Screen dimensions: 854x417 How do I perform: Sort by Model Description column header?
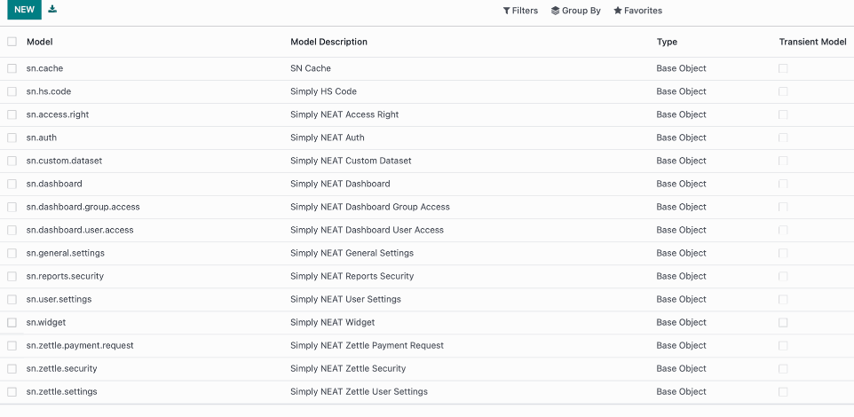coord(329,42)
